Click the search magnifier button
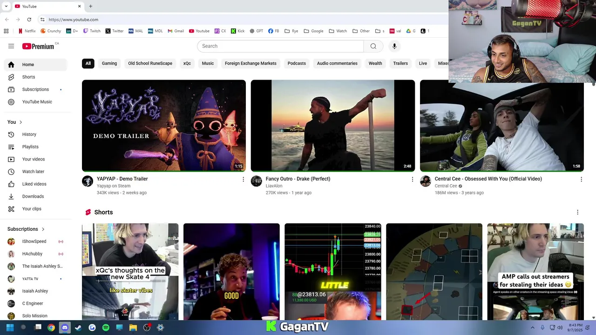Screen dimensions: 596x335 (373, 46)
